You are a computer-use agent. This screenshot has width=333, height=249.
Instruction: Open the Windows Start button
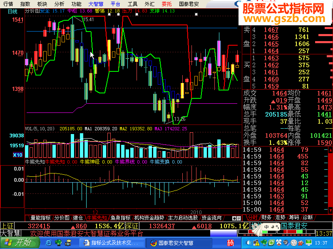coord(20,243)
